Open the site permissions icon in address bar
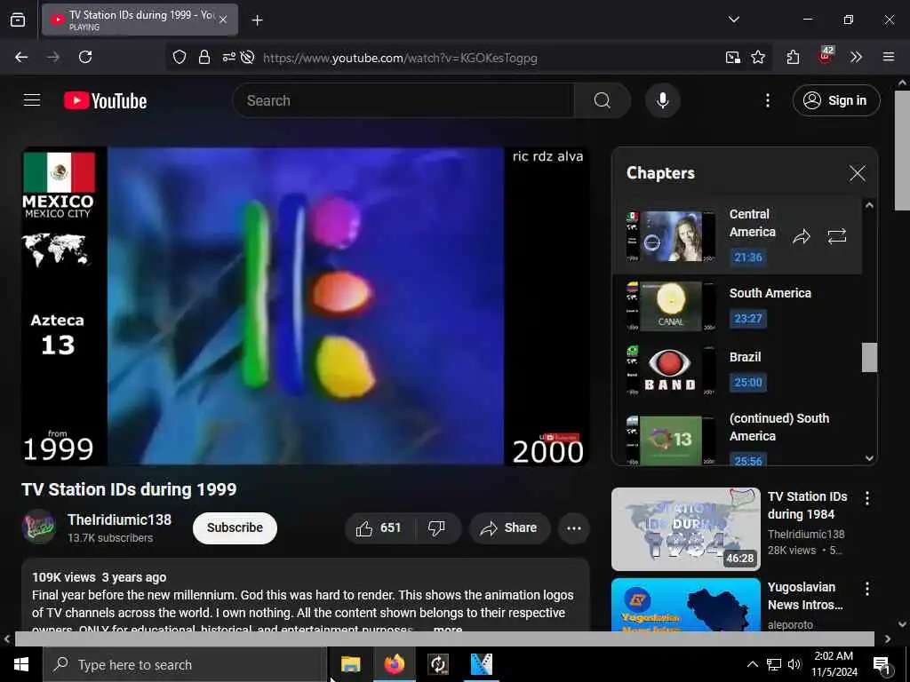 pyautogui.click(x=228, y=57)
